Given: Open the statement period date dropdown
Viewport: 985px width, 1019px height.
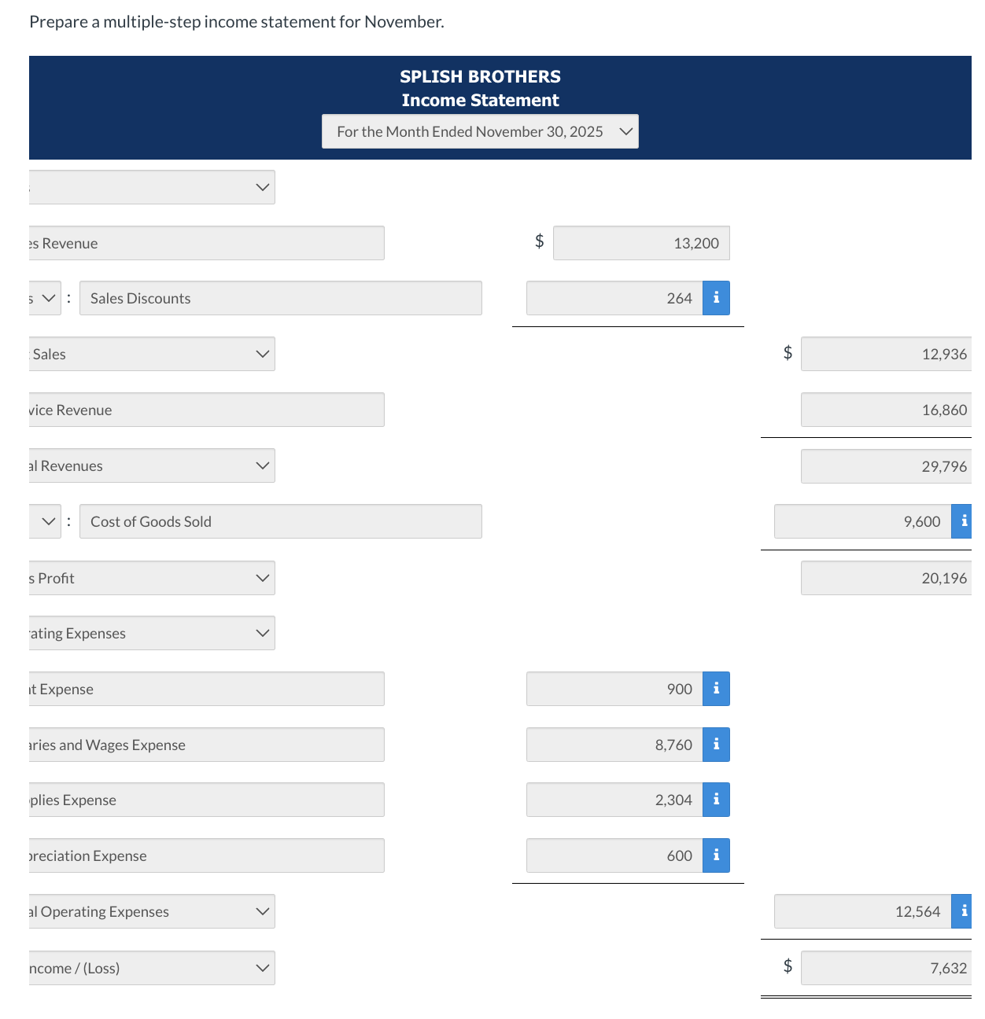Looking at the screenshot, I should (480, 131).
